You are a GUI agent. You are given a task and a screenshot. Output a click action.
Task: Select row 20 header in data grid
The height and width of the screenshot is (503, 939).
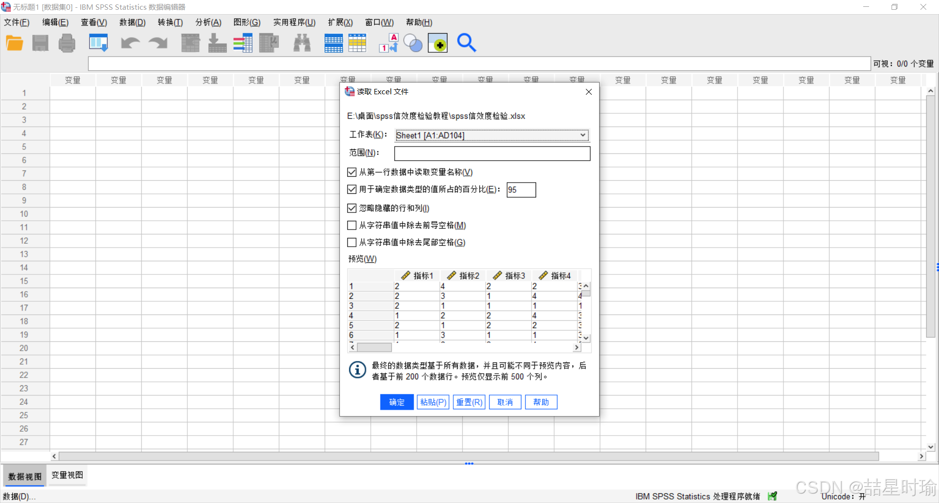click(24, 348)
